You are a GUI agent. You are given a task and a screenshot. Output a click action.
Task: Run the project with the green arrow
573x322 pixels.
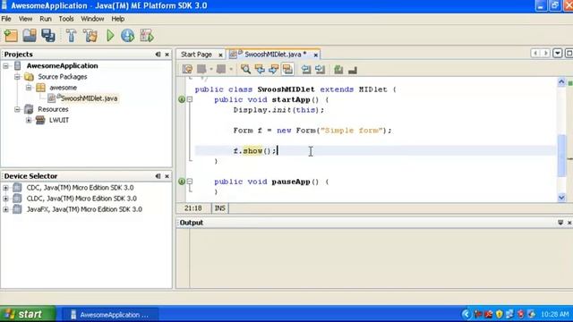point(110,36)
